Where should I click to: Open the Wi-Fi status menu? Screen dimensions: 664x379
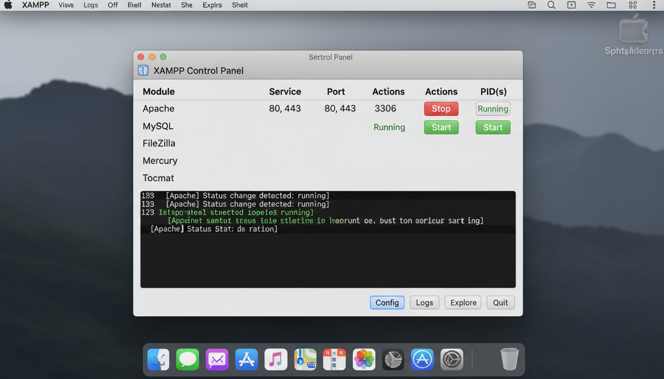(x=591, y=5)
